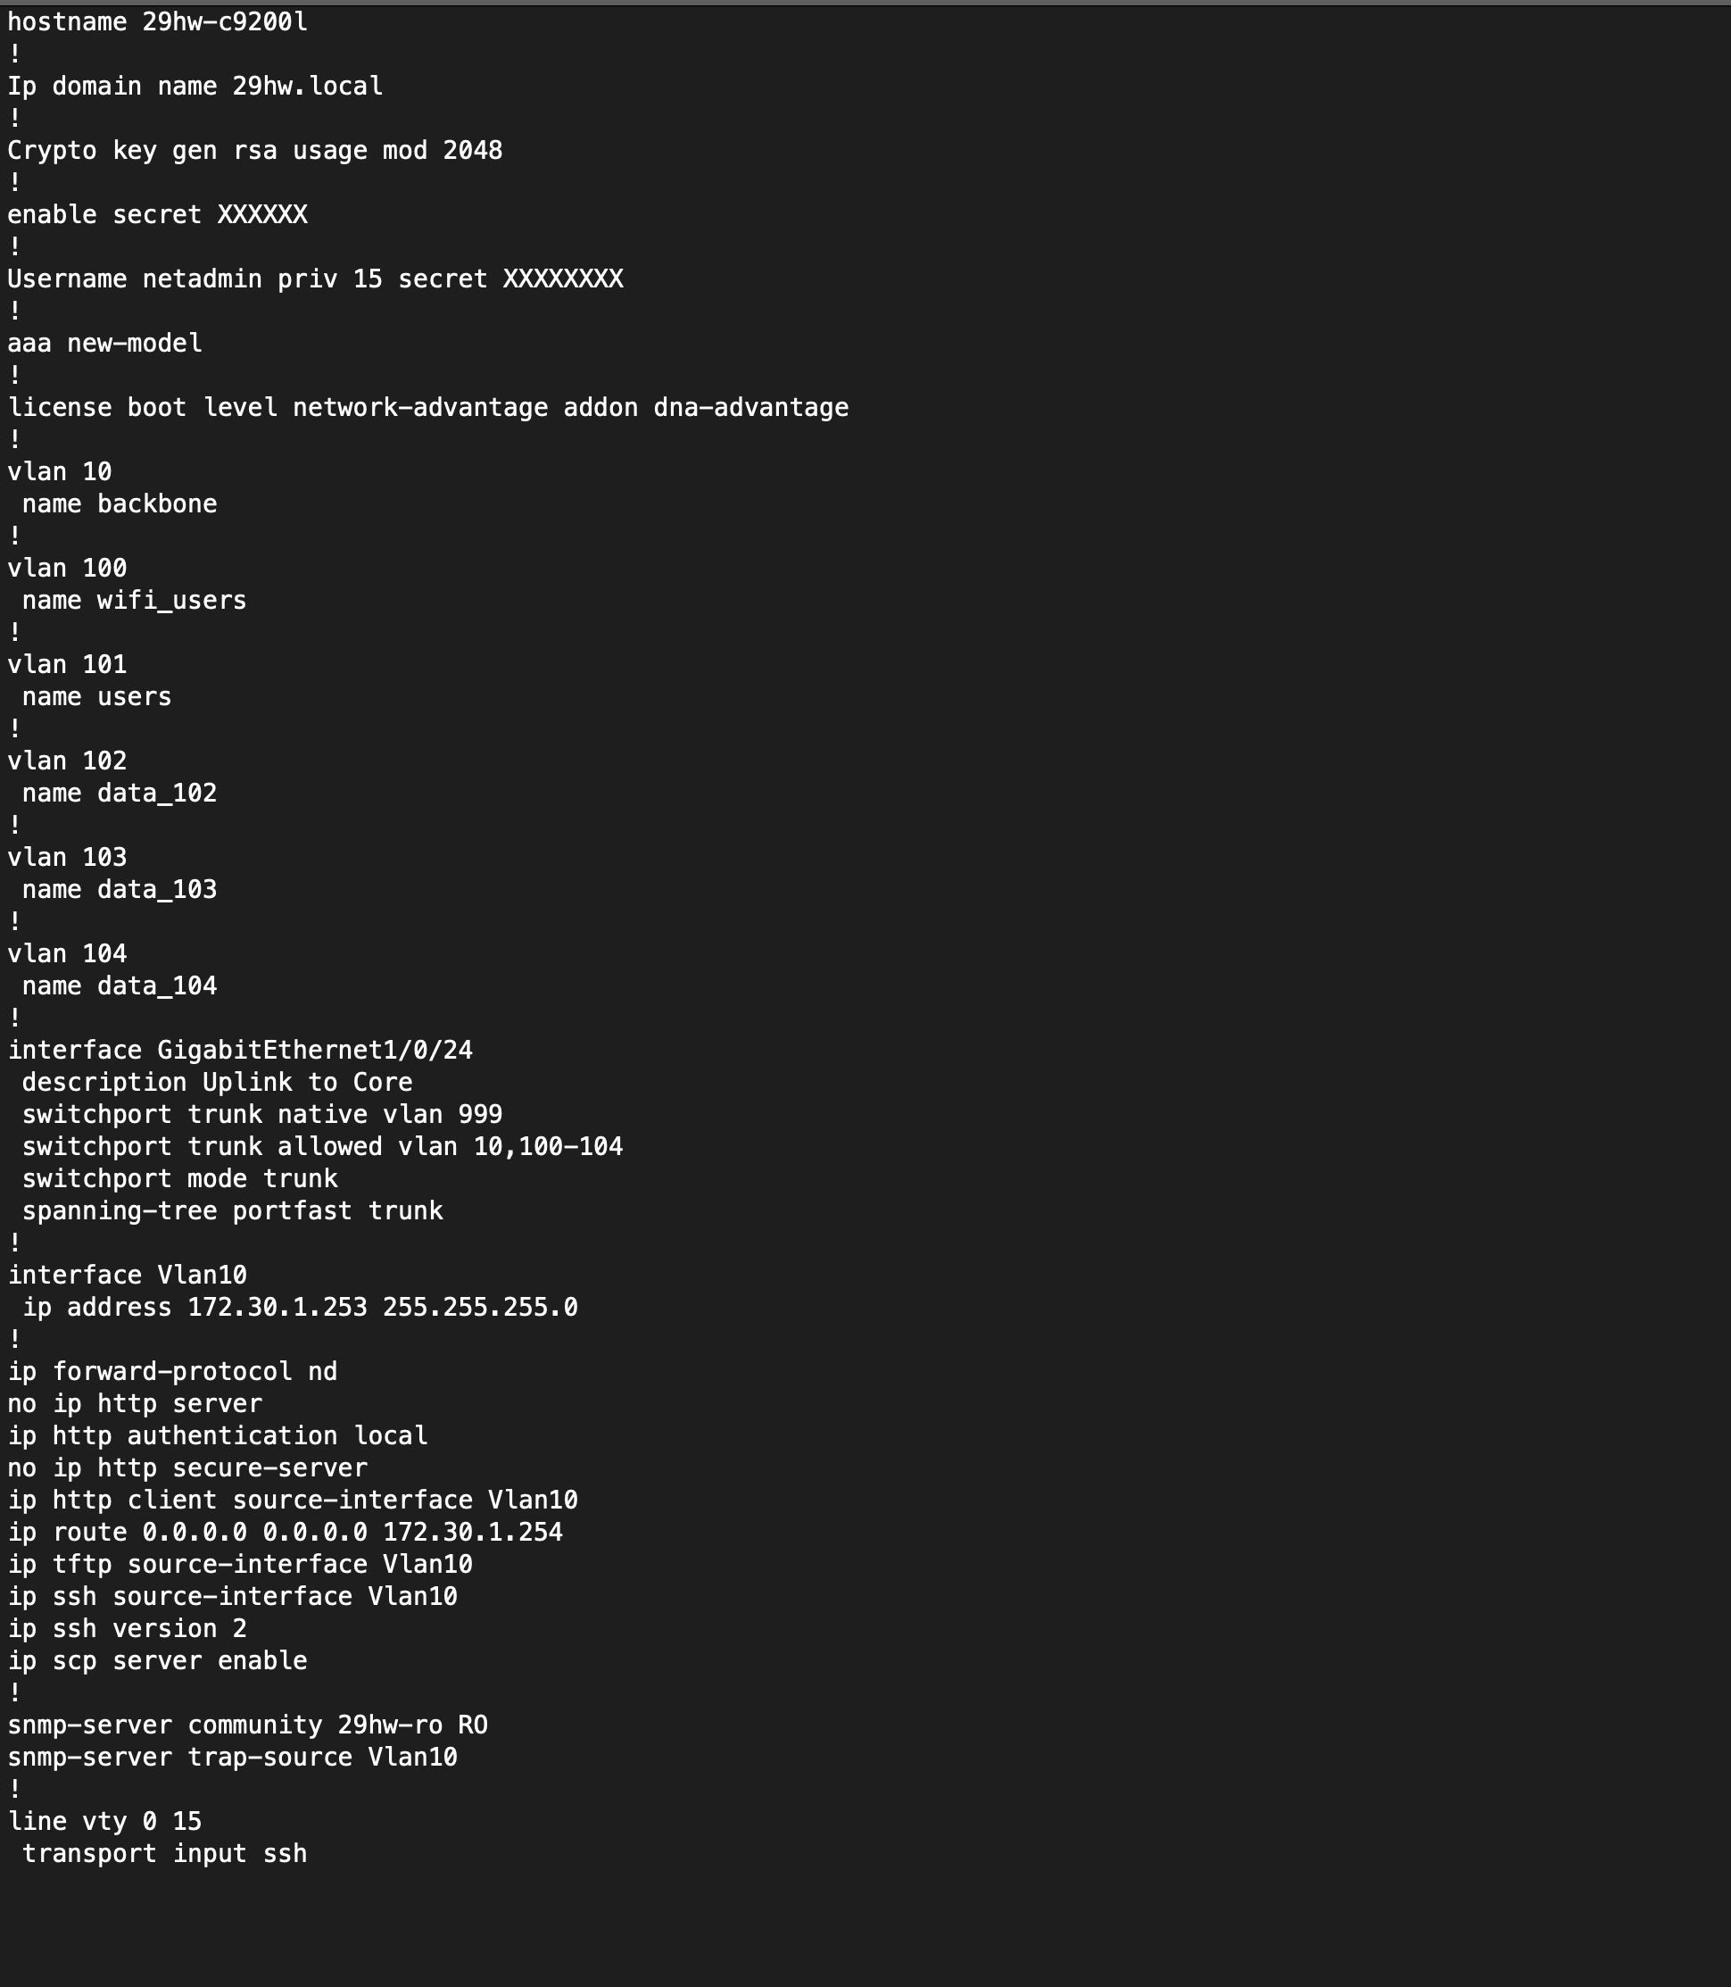
Task: Click the name data_103 text
Action: [120, 889]
